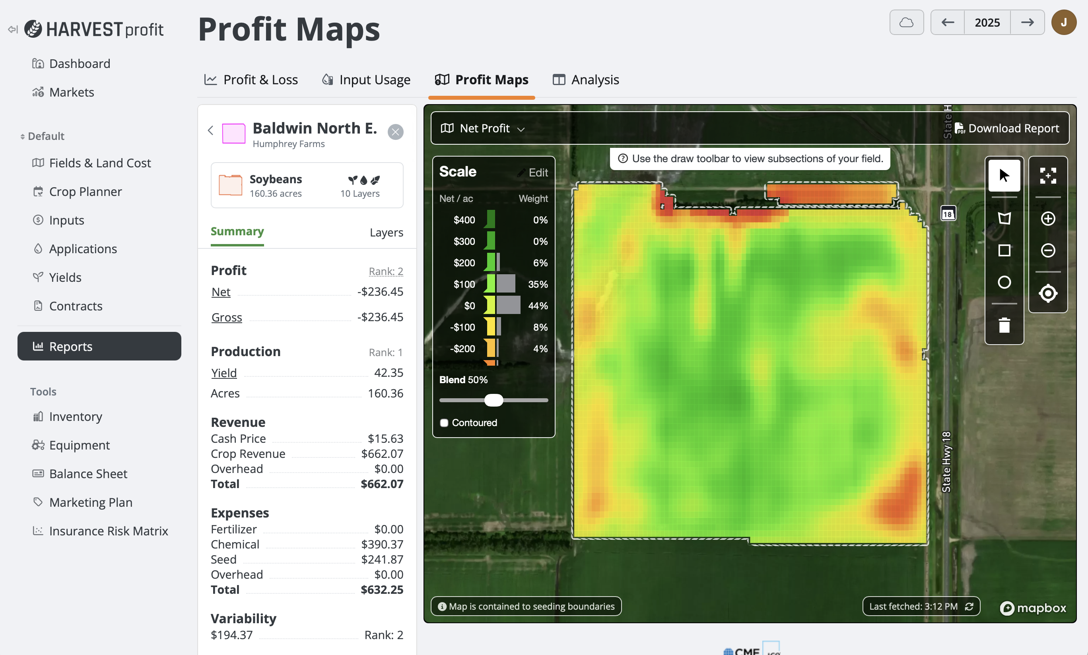Viewport: 1088px width, 655px height.
Task: Click the cloud sync icon near the year
Action: click(907, 22)
